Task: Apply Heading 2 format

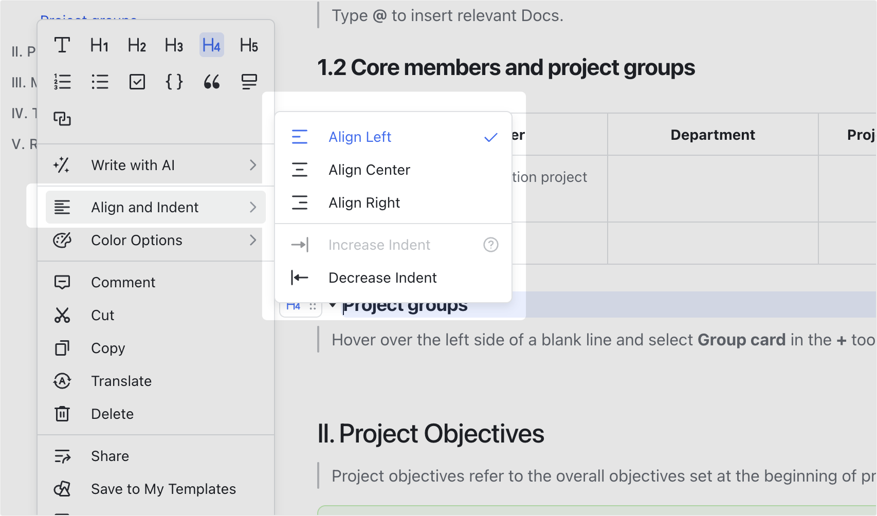Action: (x=137, y=45)
